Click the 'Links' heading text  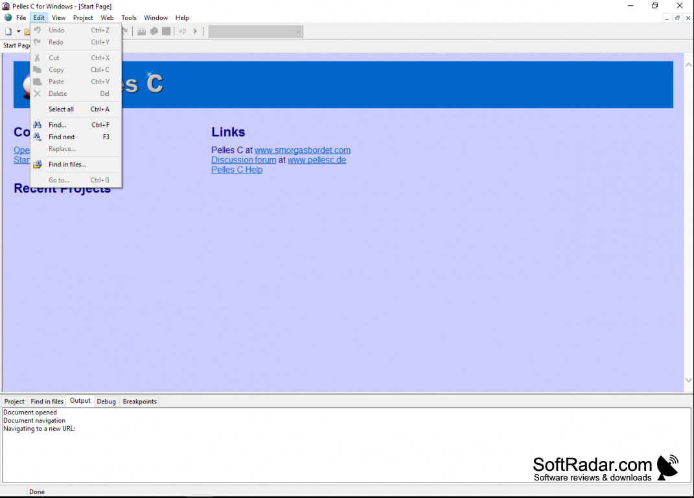click(x=228, y=132)
